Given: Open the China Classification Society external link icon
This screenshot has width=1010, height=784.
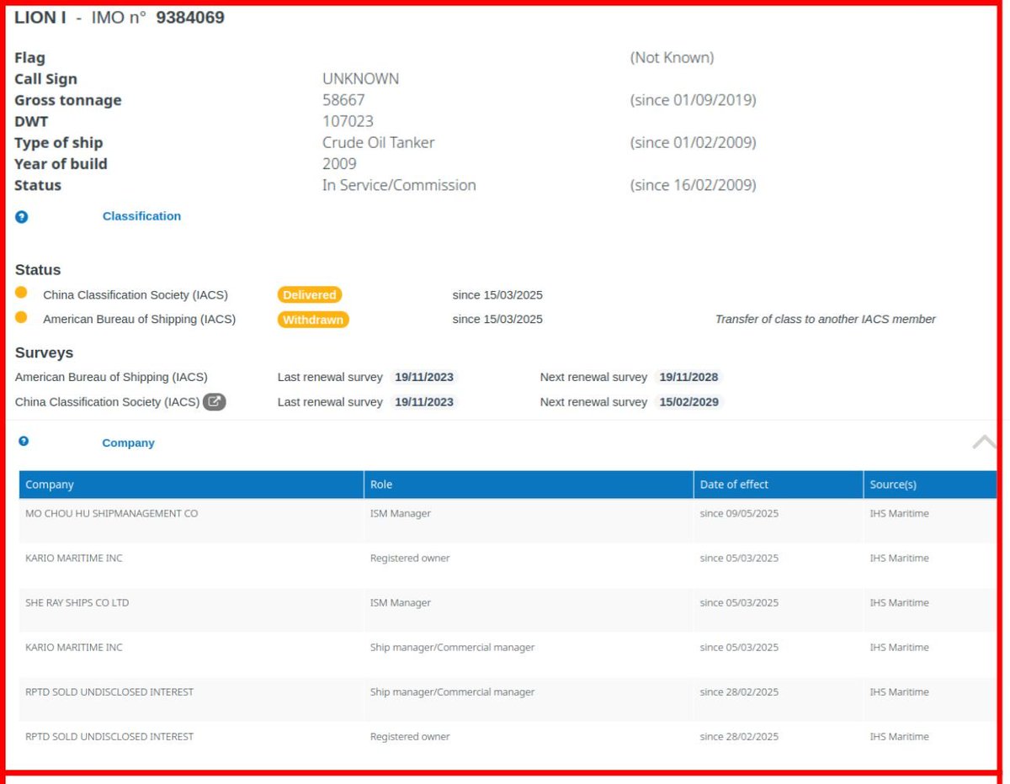Looking at the screenshot, I should click(x=215, y=402).
